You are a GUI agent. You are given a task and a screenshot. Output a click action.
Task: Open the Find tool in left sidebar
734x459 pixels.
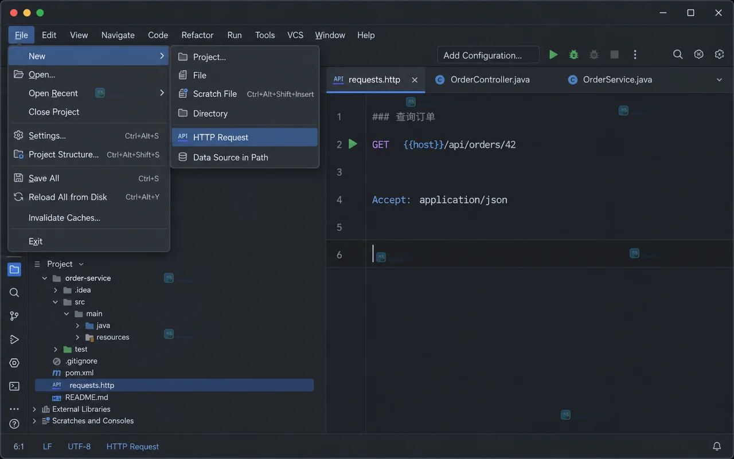[x=14, y=293]
